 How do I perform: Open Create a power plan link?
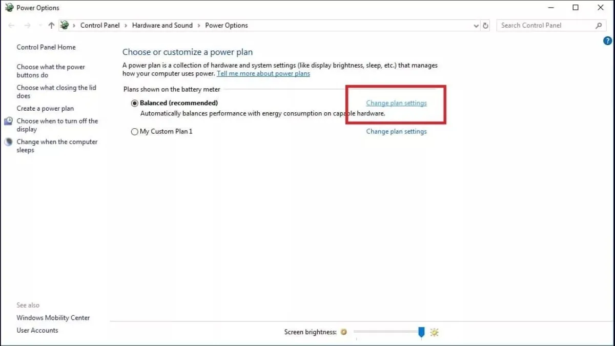pyautogui.click(x=45, y=109)
